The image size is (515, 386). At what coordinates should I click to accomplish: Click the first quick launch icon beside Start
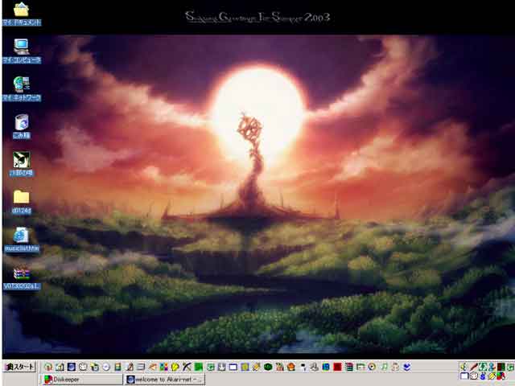[48, 368]
